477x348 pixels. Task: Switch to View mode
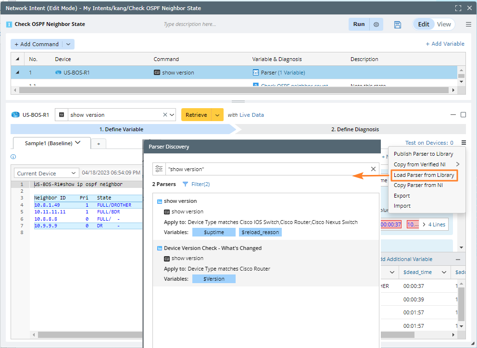click(x=444, y=25)
